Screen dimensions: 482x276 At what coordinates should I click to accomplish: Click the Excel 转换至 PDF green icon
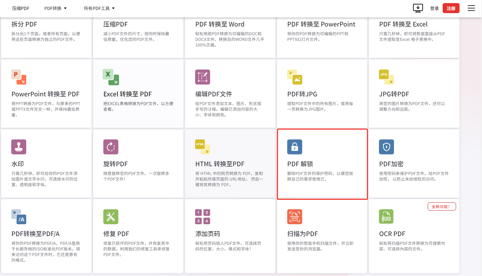pos(111,77)
